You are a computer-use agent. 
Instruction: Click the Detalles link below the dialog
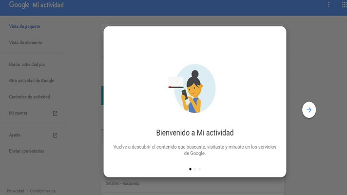[x=112, y=183]
